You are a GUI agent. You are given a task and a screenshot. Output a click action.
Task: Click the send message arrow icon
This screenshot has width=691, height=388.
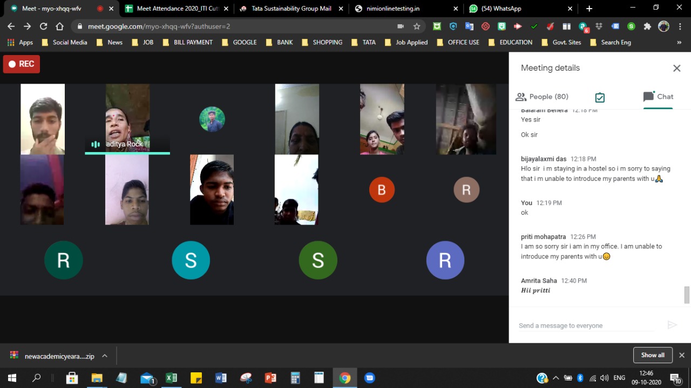[x=672, y=325]
